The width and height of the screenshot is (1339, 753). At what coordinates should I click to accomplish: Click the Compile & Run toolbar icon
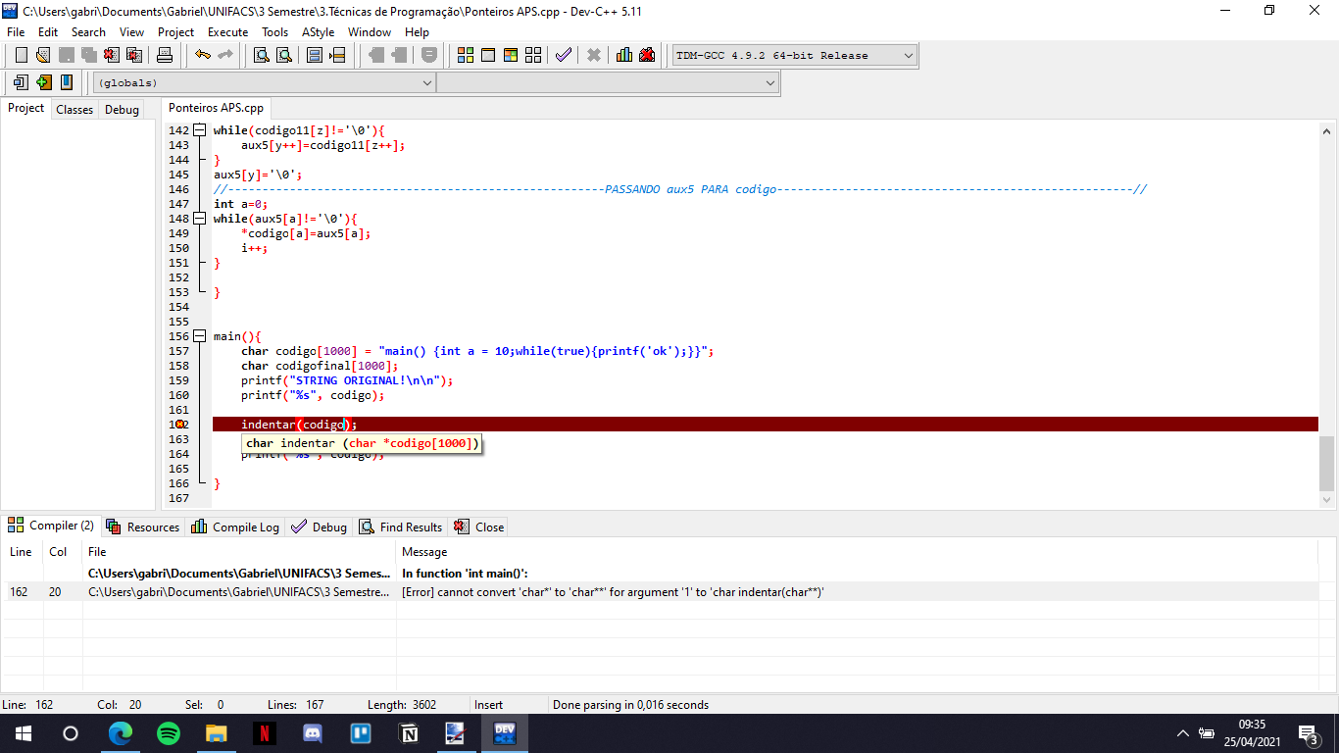tap(511, 55)
